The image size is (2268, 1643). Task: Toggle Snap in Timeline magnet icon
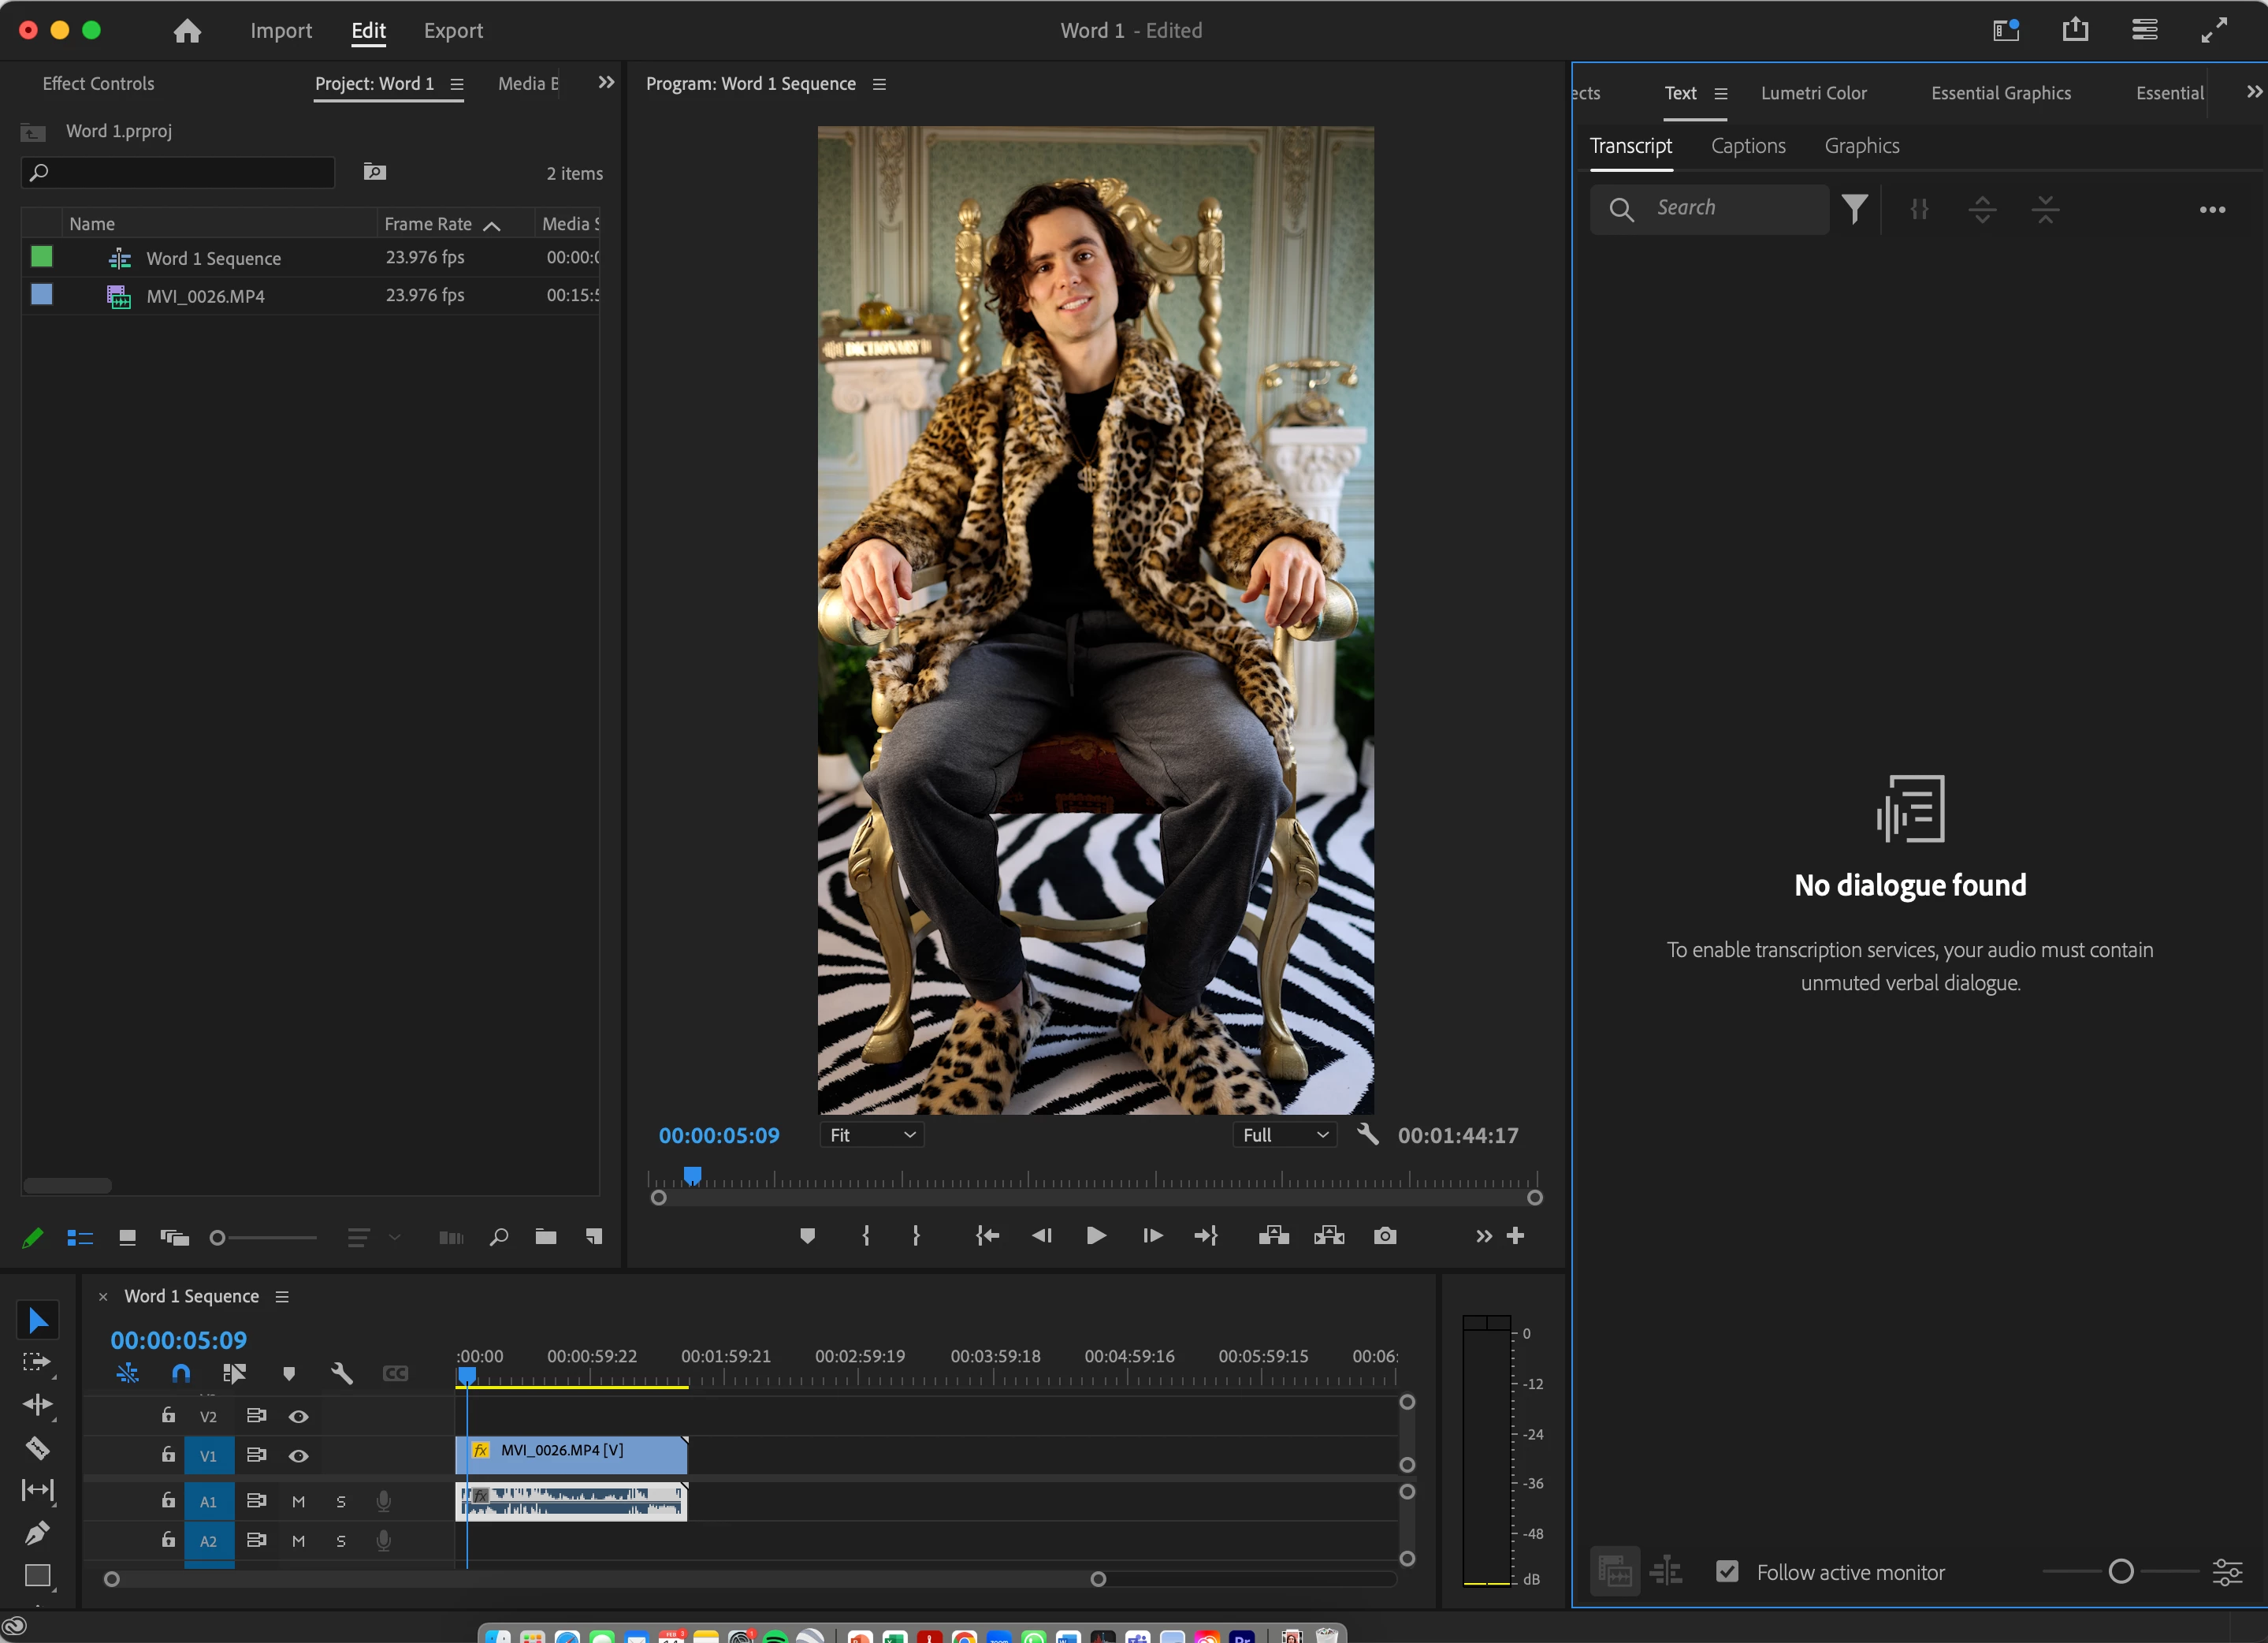181,1374
